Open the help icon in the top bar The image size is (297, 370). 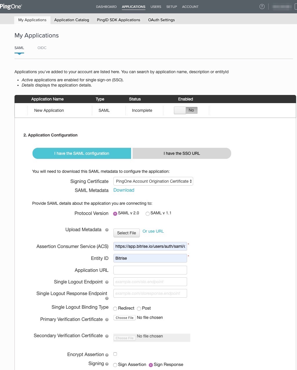tap(262, 6)
